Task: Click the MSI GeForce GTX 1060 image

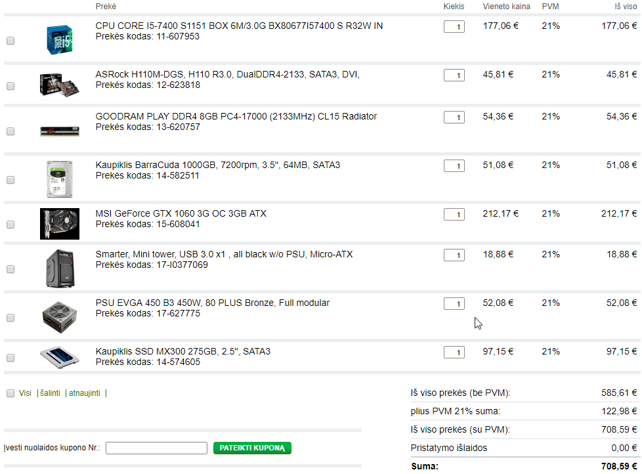Action: 60,224
